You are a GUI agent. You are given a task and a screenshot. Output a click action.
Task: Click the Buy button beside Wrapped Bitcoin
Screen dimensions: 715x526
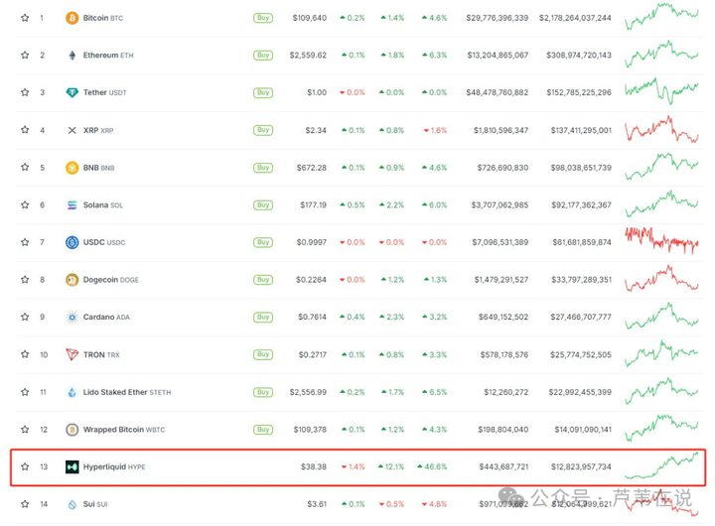pyautogui.click(x=262, y=430)
